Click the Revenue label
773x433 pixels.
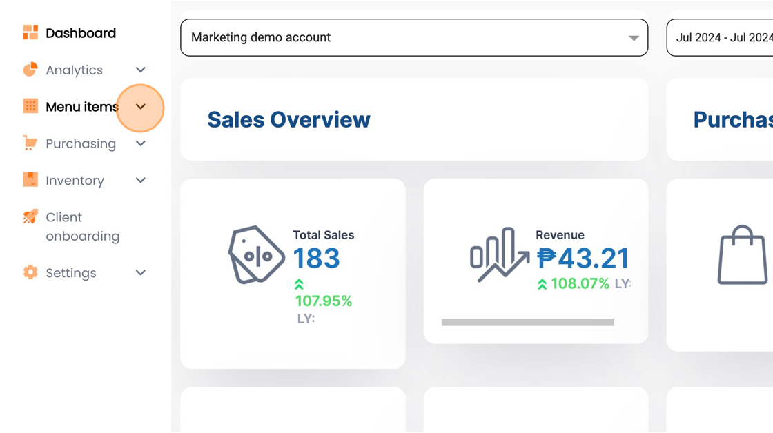560,235
